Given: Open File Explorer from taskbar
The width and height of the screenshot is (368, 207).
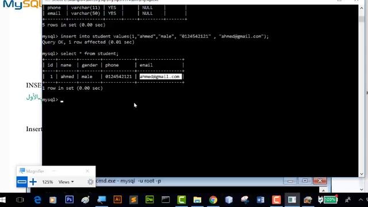Looking at the screenshot, I should tap(197, 200).
